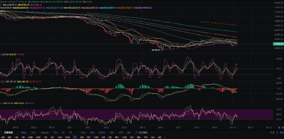
Task: Click the 6月7 date axis label
Action: click(178, 127)
